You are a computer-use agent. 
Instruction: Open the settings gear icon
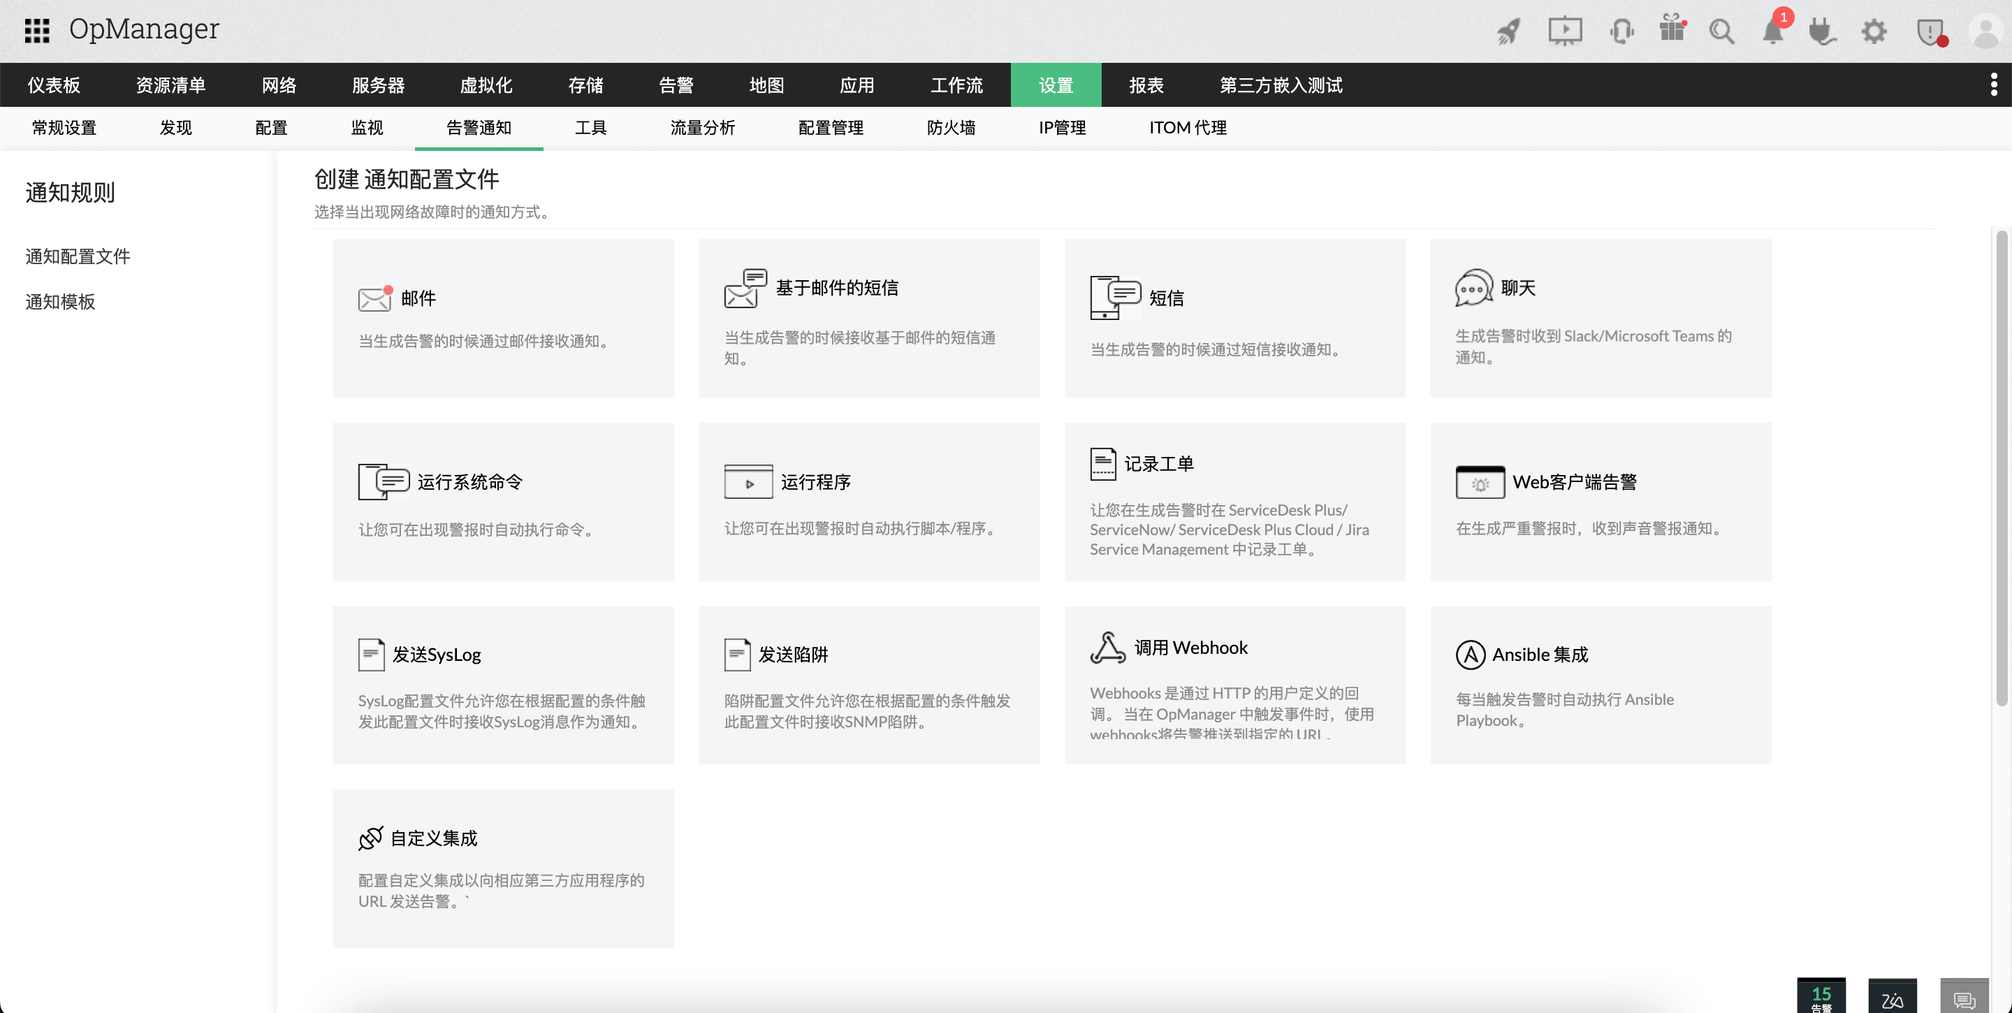click(1873, 32)
